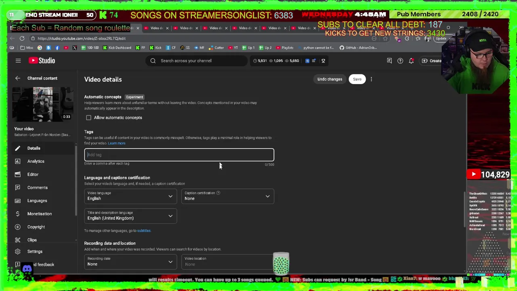Click the Save button

point(357,79)
